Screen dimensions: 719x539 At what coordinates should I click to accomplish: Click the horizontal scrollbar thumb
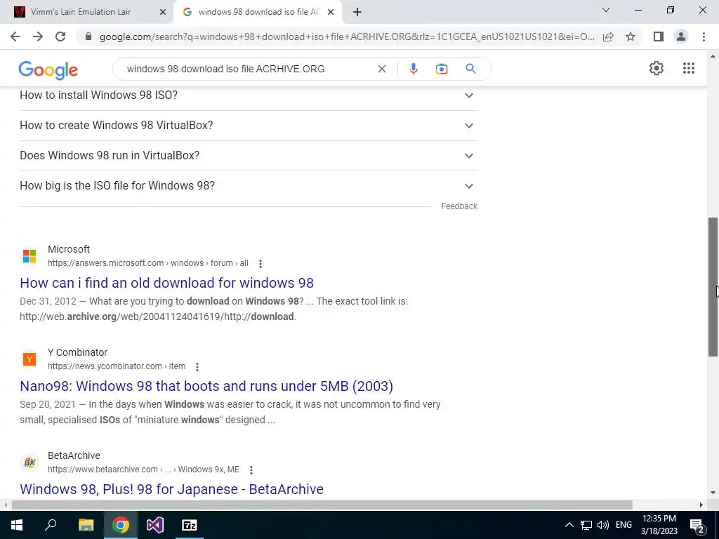click(x=322, y=505)
